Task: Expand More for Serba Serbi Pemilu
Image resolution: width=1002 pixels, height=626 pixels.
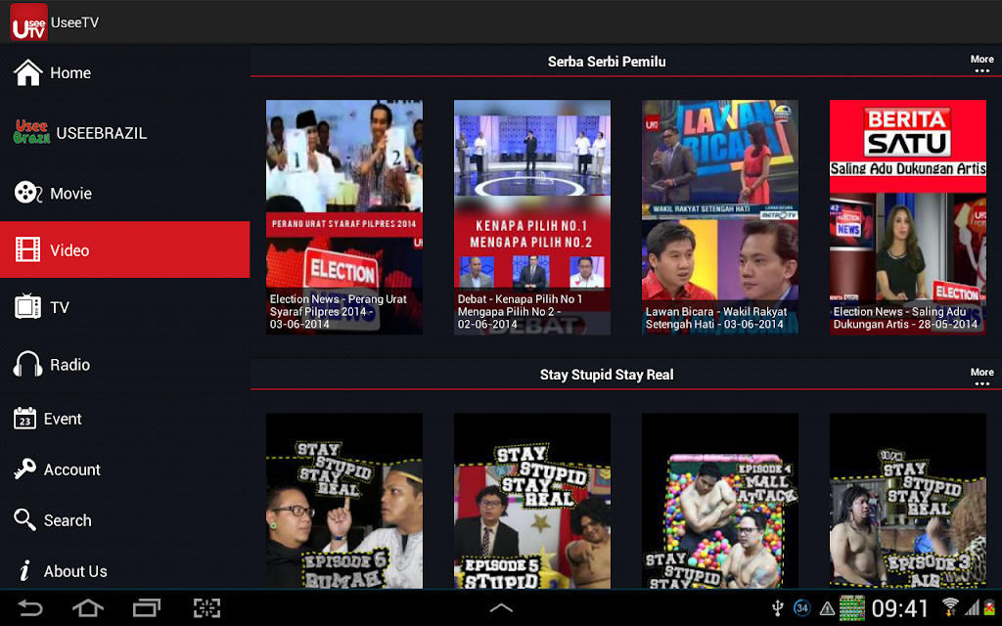Action: [981, 64]
